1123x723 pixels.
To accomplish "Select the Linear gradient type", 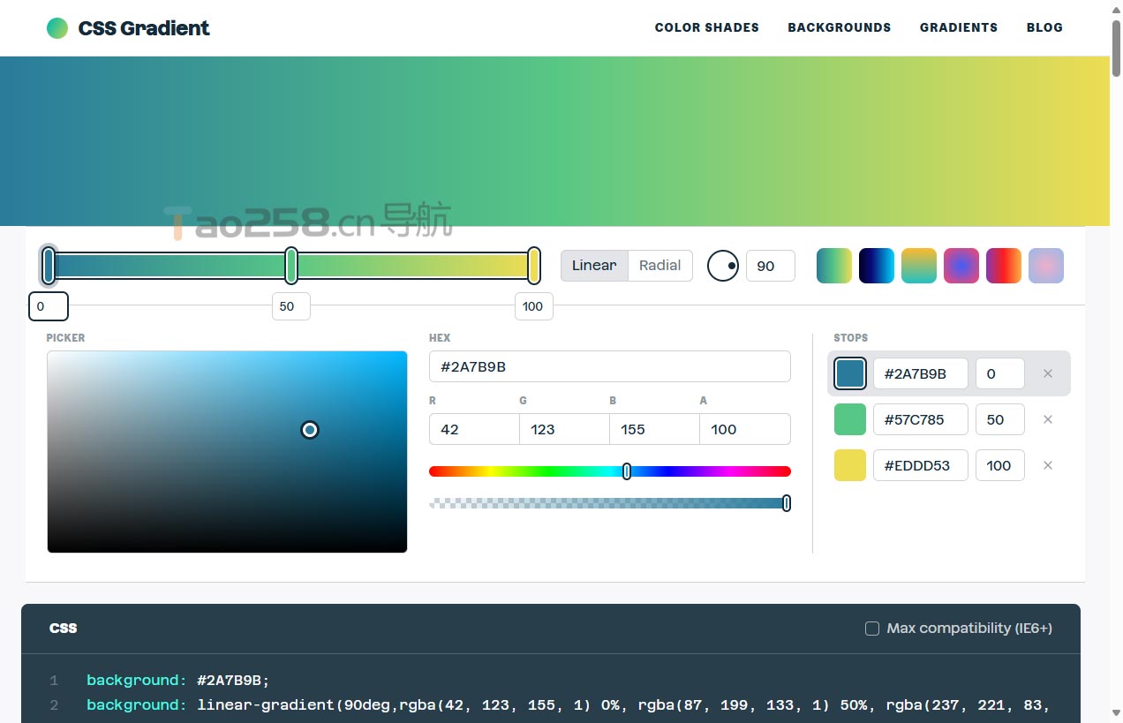I will (594, 266).
